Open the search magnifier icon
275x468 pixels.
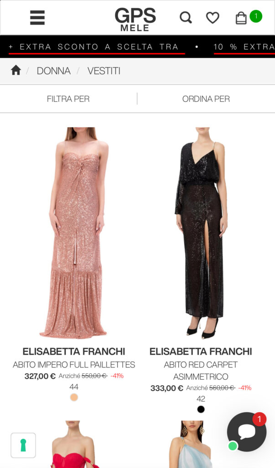click(186, 18)
